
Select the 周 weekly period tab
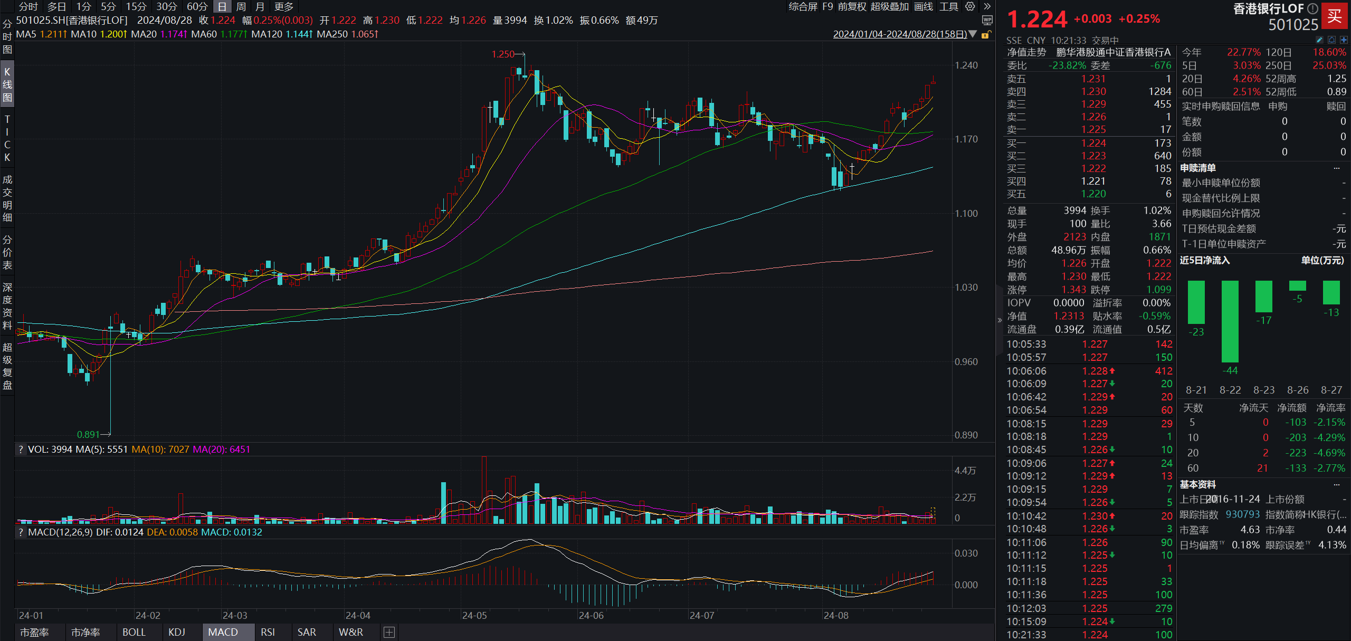241,6
